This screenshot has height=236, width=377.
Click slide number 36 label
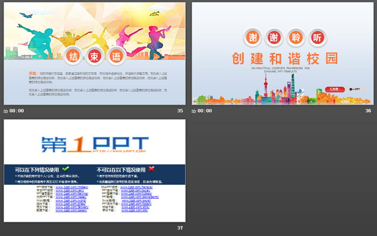click(368, 110)
